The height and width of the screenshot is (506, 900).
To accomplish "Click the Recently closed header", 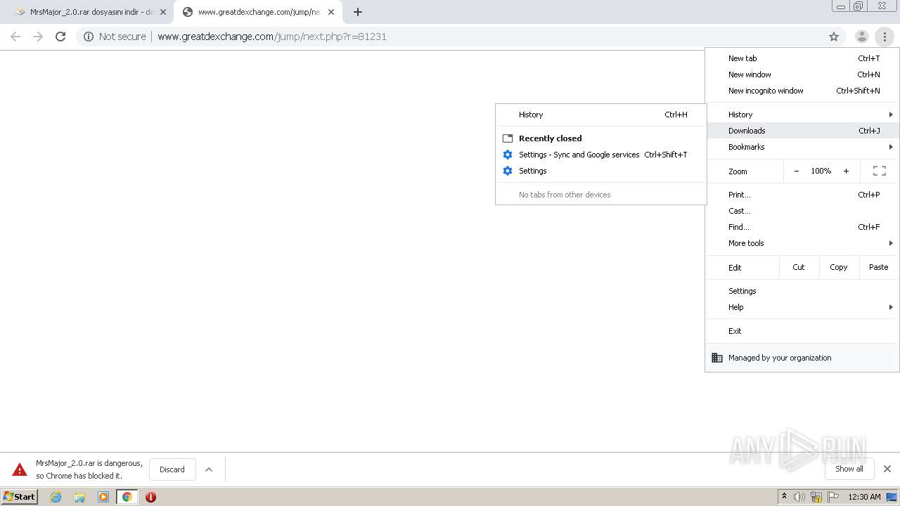I will click(550, 138).
